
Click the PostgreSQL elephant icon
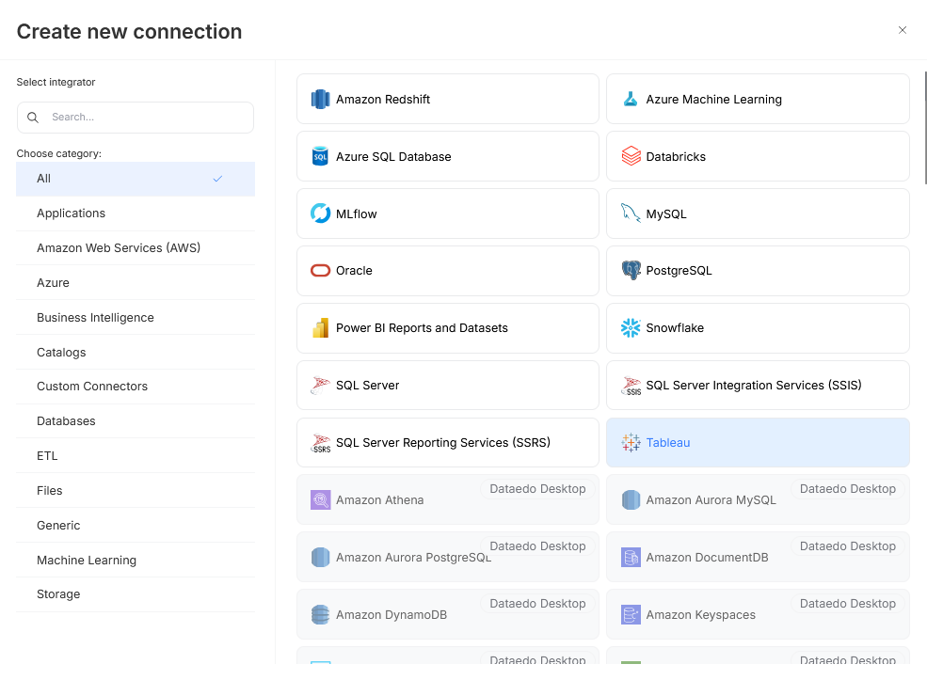tap(631, 271)
